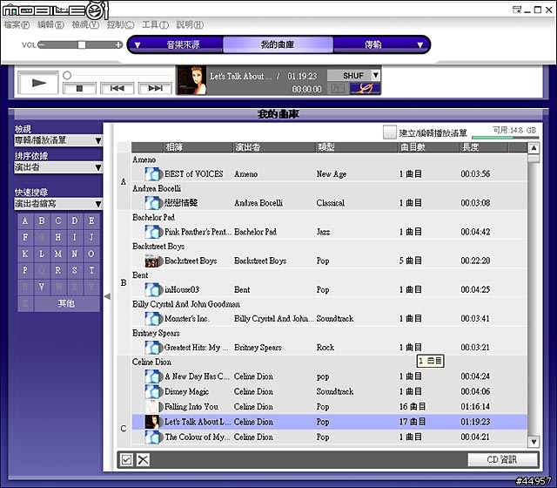Click the Let's Talk About L album cover
This screenshot has width=557, height=488.
[x=152, y=422]
